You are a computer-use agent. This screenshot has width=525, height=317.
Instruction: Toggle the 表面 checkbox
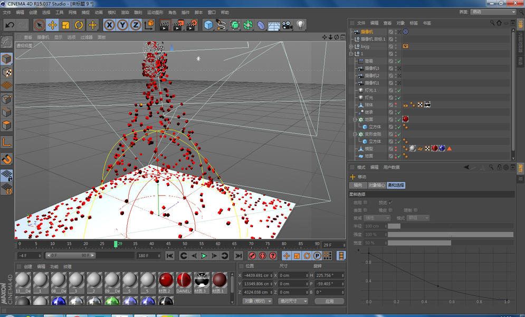pyautogui.click(x=365, y=210)
